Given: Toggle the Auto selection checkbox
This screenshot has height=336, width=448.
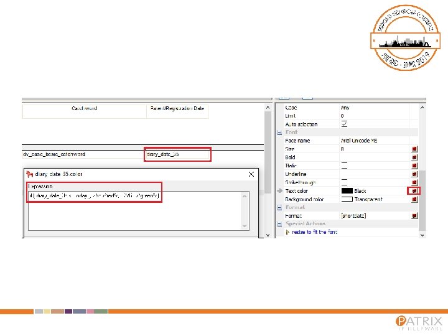Looking at the screenshot, I should pos(344,124).
